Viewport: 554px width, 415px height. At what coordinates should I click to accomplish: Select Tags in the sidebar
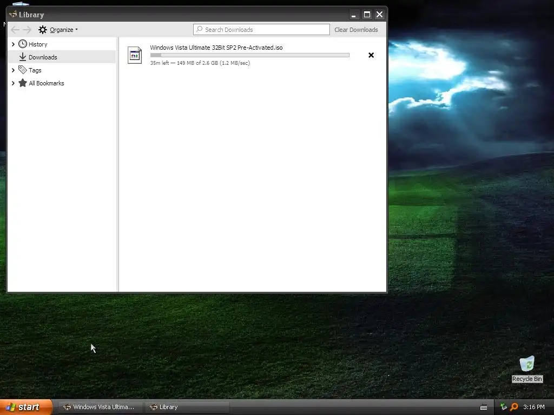click(35, 70)
